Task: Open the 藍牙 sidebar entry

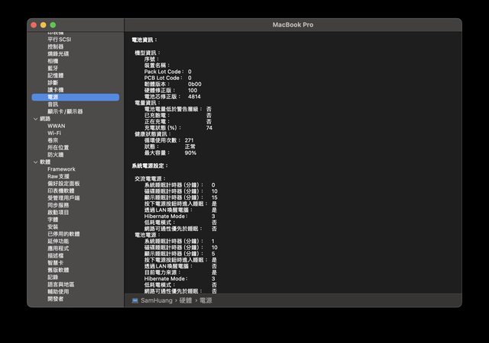Action: [53, 68]
